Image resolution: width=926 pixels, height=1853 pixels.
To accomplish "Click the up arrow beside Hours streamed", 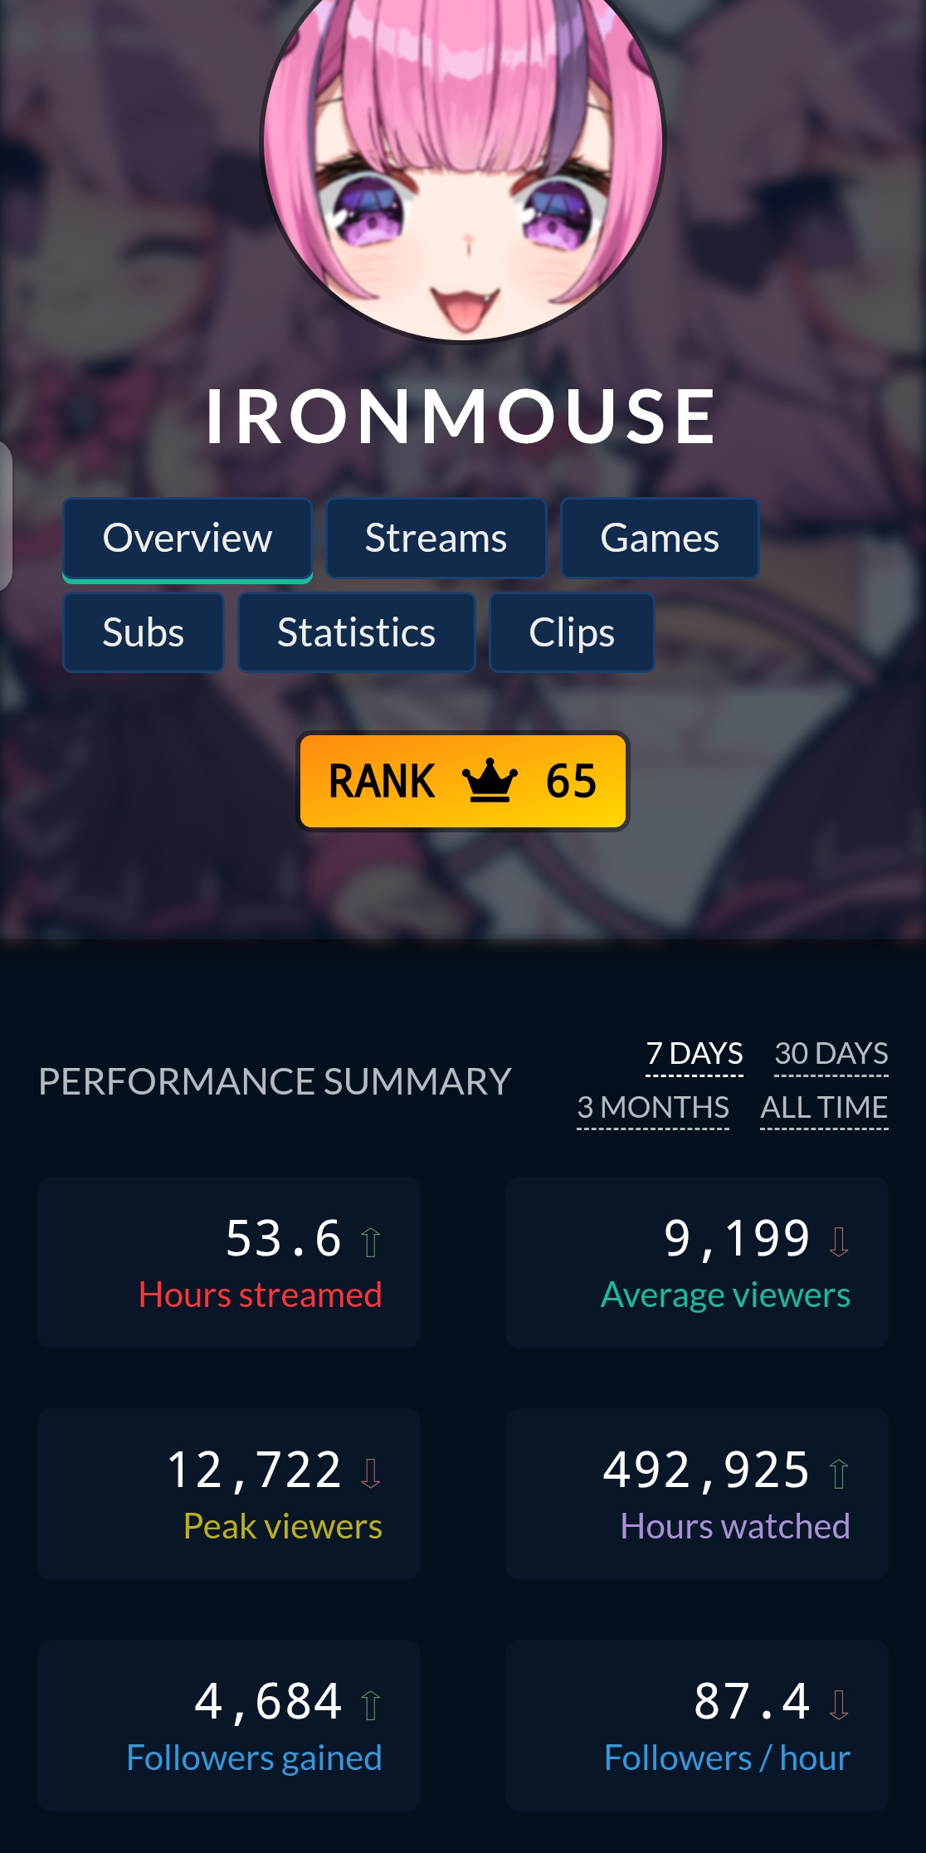I will 370,1241.
